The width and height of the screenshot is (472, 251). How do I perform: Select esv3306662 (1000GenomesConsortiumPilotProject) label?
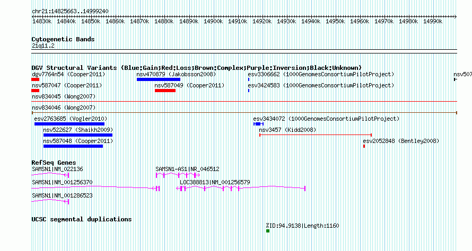click(321, 74)
